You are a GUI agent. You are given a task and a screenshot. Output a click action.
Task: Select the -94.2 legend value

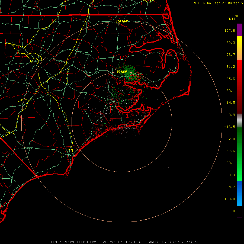pos(230,187)
